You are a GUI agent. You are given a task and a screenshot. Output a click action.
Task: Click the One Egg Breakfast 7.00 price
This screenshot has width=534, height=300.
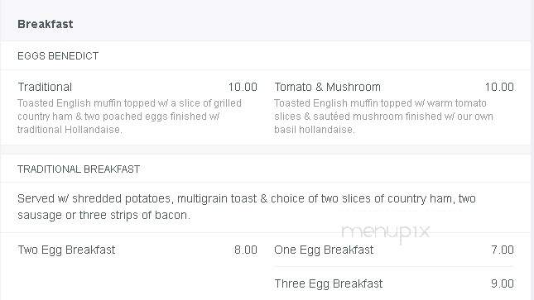pyautogui.click(x=503, y=250)
